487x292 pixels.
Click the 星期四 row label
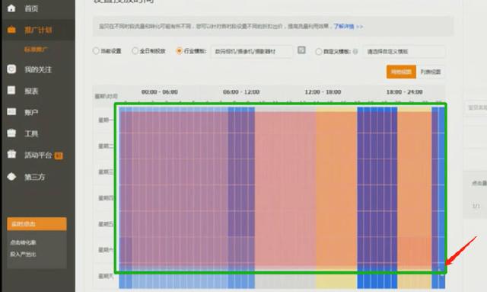pyautogui.click(x=106, y=198)
